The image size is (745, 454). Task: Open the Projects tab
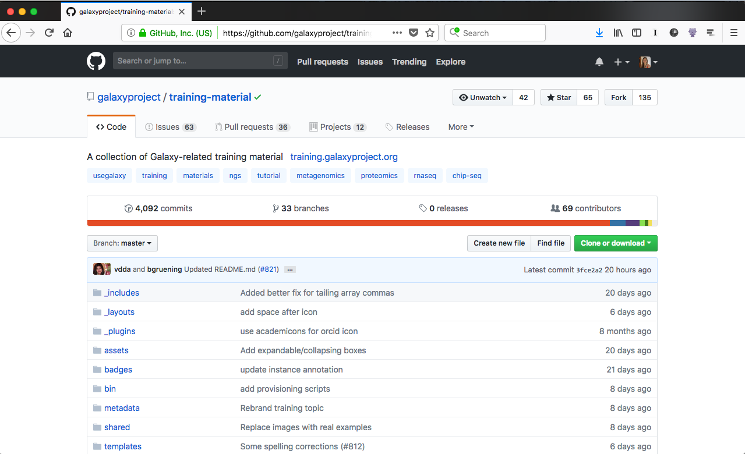point(338,127)
